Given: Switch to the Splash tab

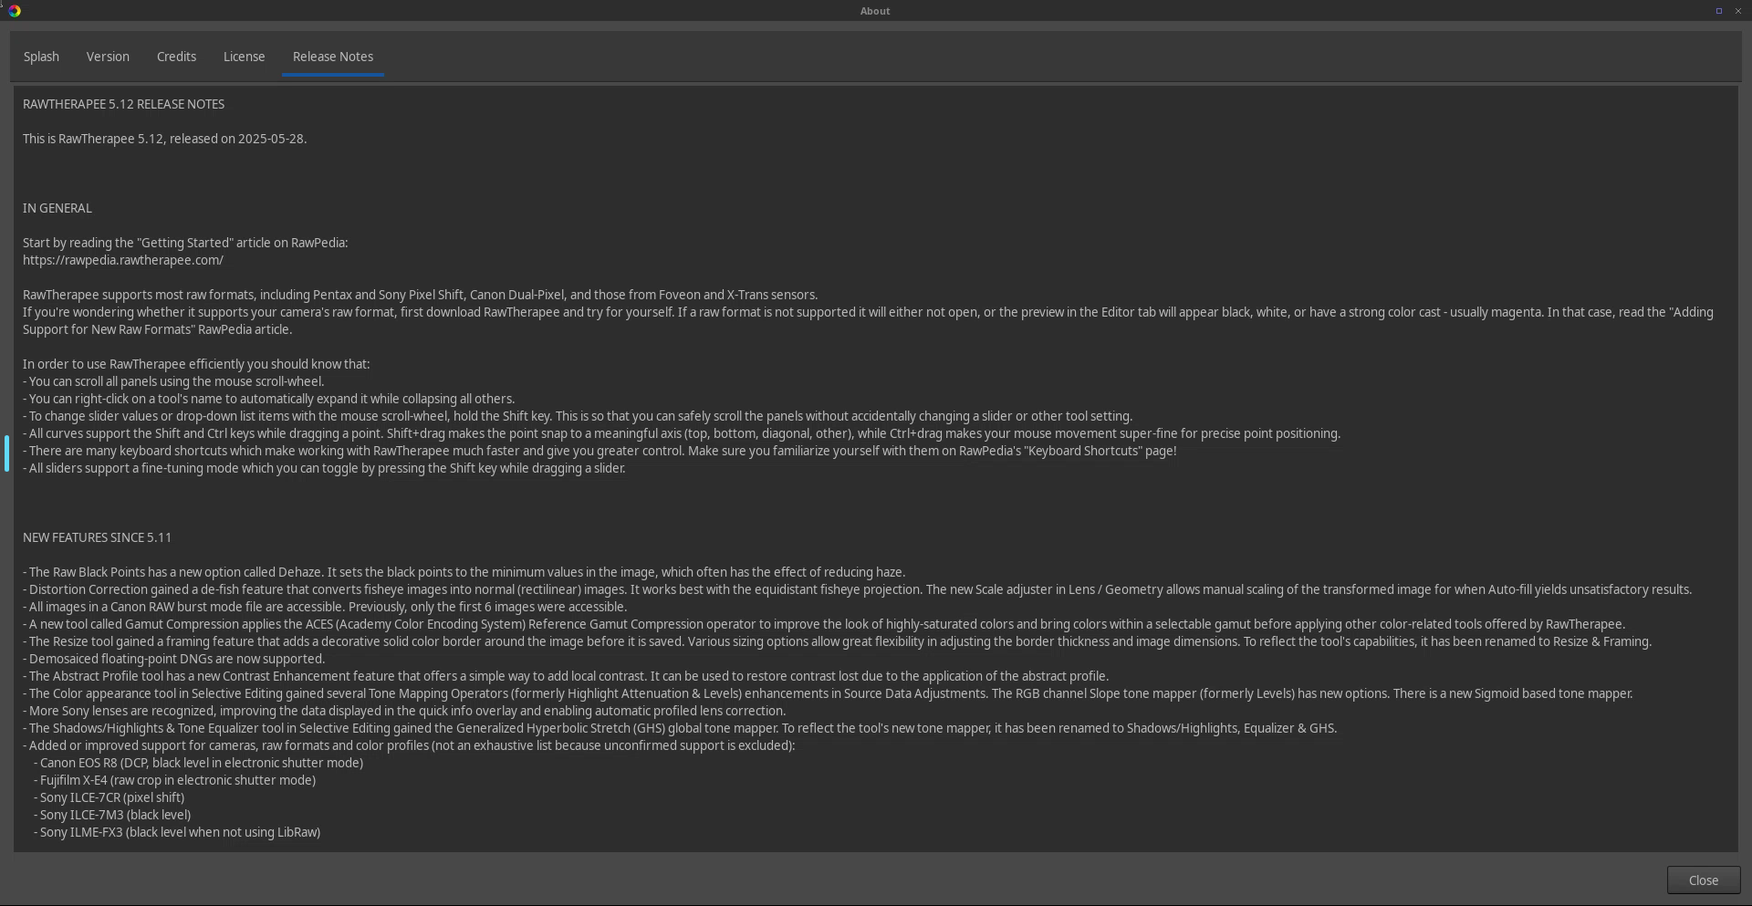Looking at the screenshot, I should click(41, 57).
